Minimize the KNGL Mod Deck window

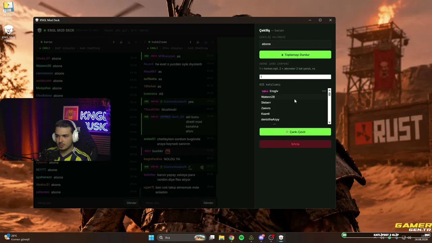pyautogui.click(x=310, y=20)
